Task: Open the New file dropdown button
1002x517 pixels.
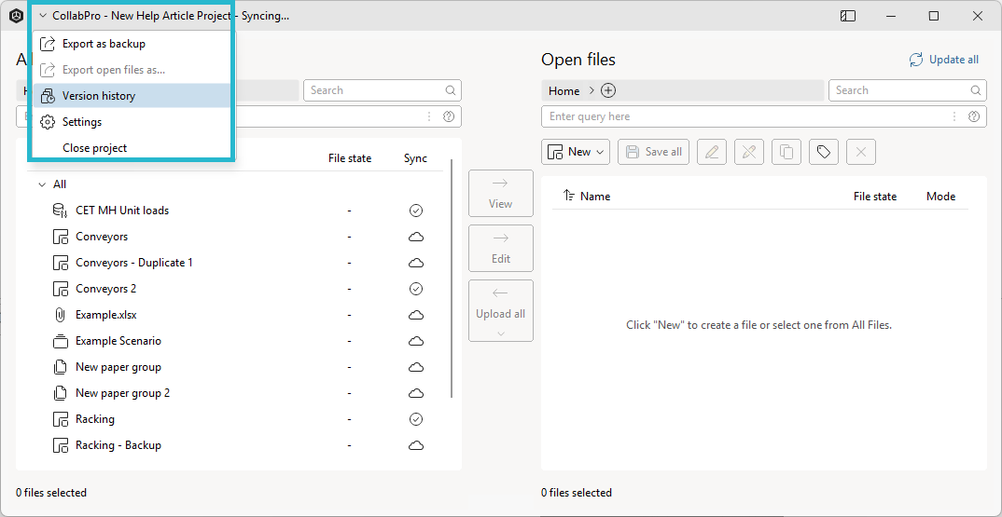Action: coord(576,152)
